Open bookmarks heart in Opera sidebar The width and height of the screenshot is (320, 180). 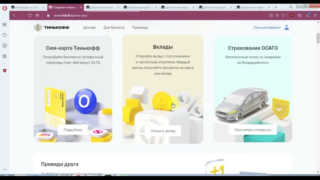point(4,35)
